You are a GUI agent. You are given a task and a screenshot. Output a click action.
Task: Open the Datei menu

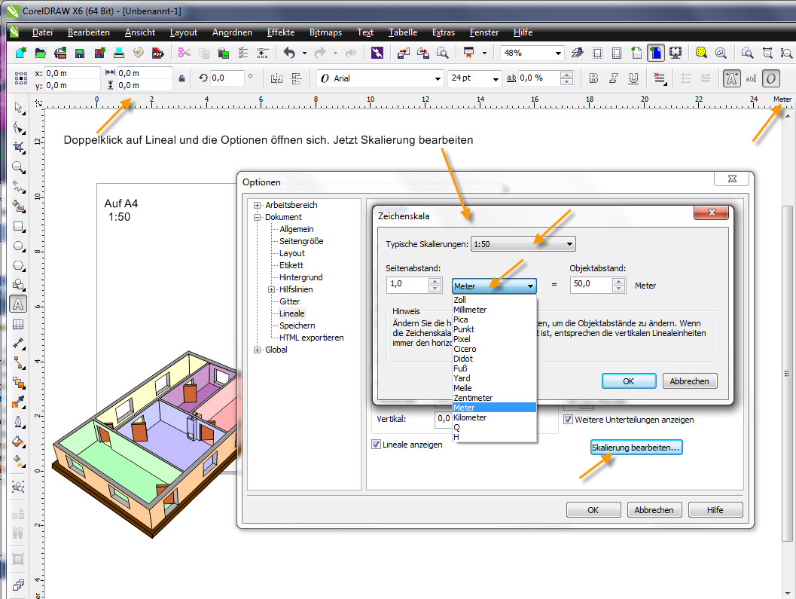(43, 32)
